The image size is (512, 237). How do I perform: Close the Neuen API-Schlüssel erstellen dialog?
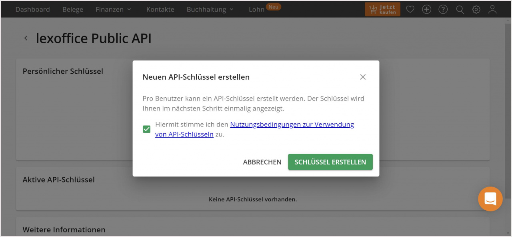pyautogui.click(x=363, y=77)
